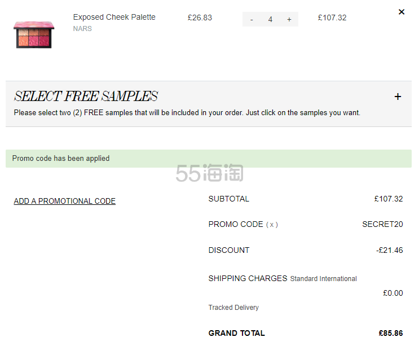Decrease quantity with the minus button
Image resolution: width=419 pixels, height=346 pixels.
coord(252,20)
